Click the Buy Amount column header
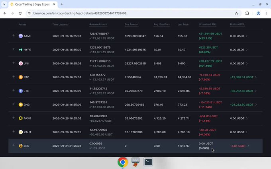This screenshot has height=169, width=271. click(x=132, y=25)
